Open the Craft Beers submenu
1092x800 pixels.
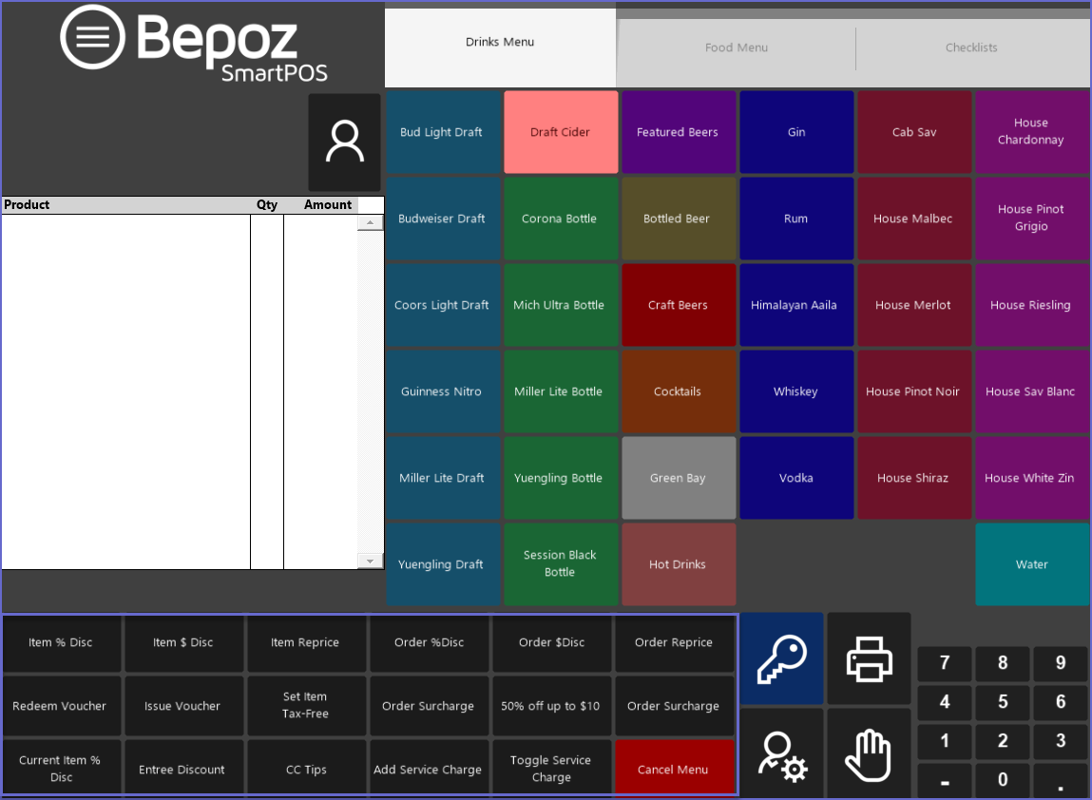pos(678,305)
